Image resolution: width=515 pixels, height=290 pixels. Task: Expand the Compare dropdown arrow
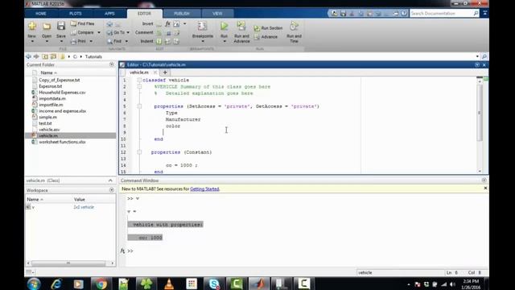pyautogui.click(x=99, y=32)
